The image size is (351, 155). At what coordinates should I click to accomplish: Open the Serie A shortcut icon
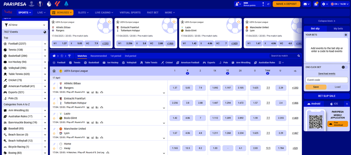tap(66, 4)
